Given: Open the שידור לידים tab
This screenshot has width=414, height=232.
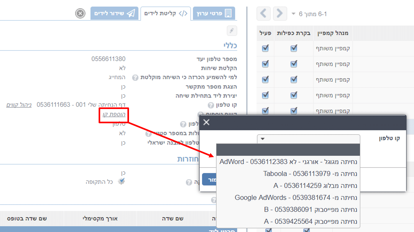Looking at the screenshot, I should [114, 13].
